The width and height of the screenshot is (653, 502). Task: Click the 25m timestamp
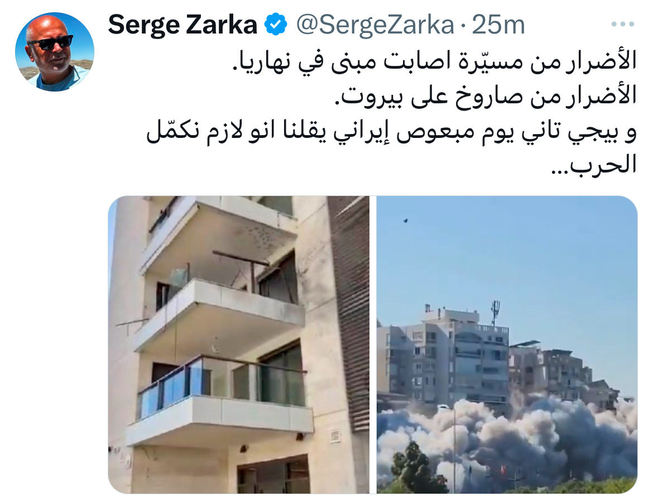(x=498, y=25)
